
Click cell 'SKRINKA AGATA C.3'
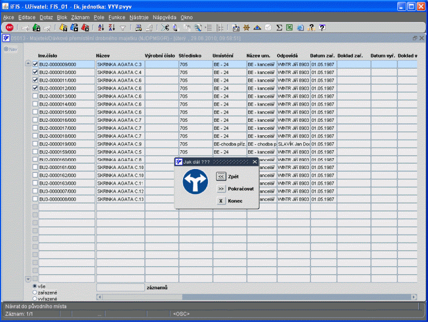click(x=120, y=64)
